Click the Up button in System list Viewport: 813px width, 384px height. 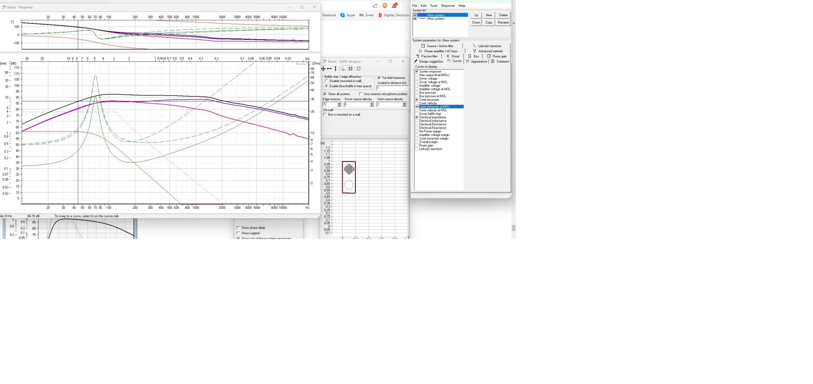(x=476, y=15)
